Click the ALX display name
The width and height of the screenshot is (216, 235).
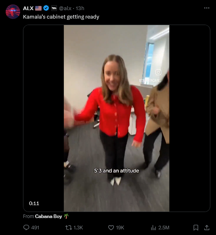pos(28,8)
